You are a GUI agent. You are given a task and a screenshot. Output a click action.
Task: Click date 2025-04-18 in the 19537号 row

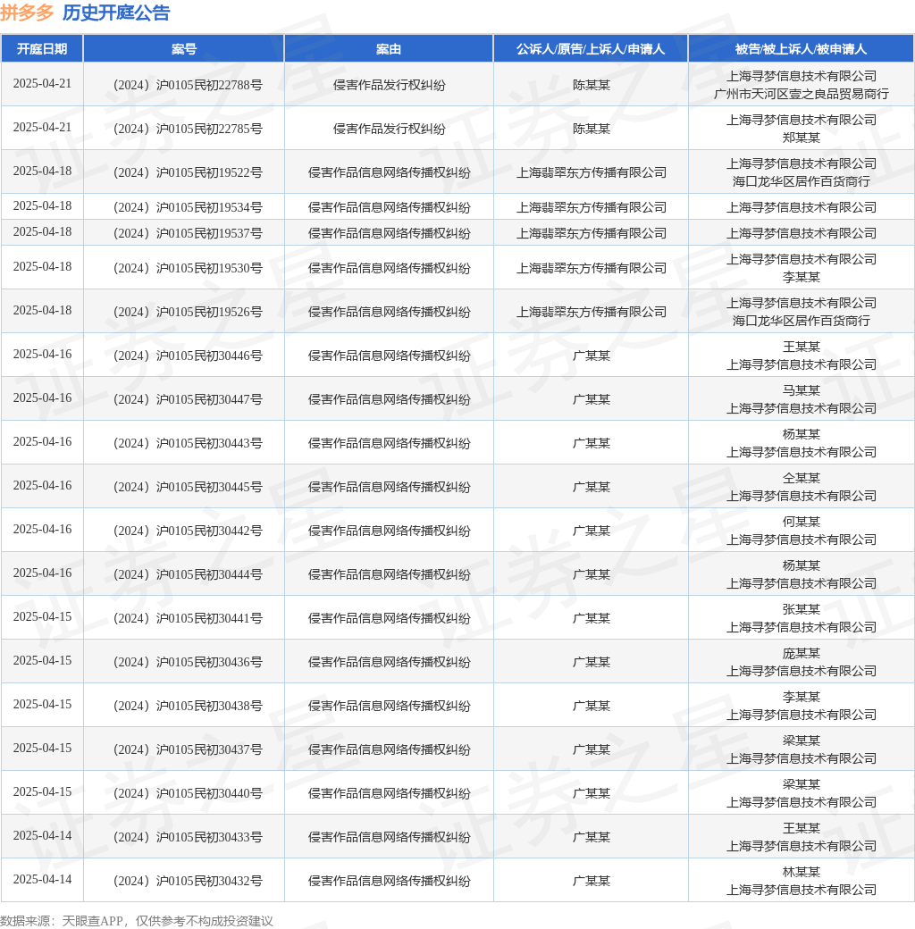42,232
